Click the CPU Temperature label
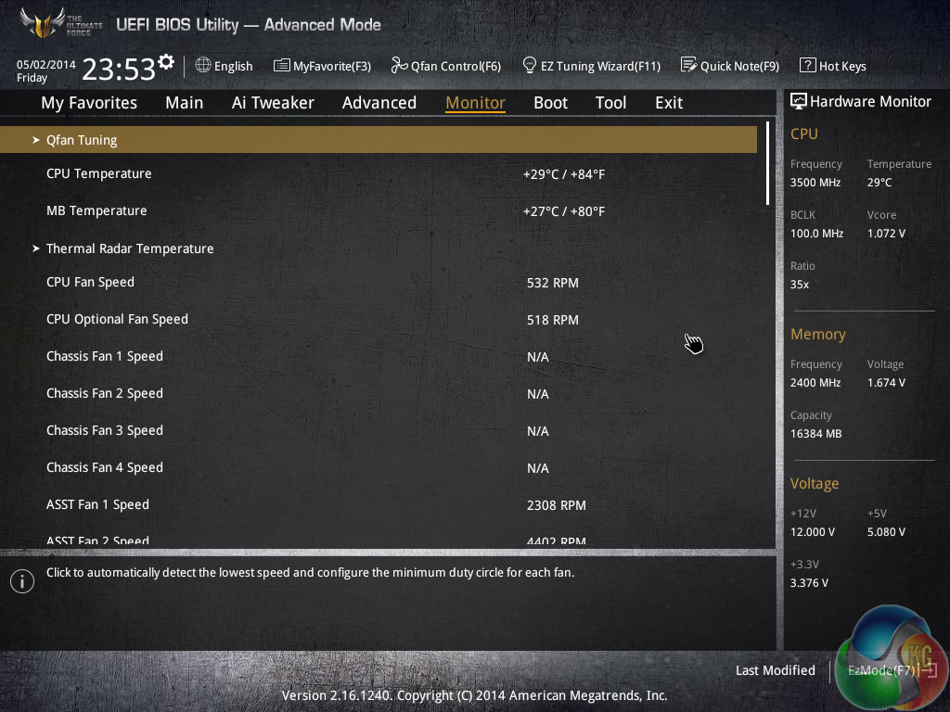Image resolution: width=950 pixels, height=712 pixels. pos(98,173)
